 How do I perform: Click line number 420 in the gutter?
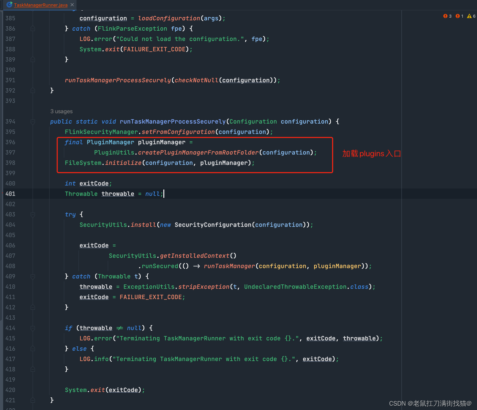(x=10, y=390)
